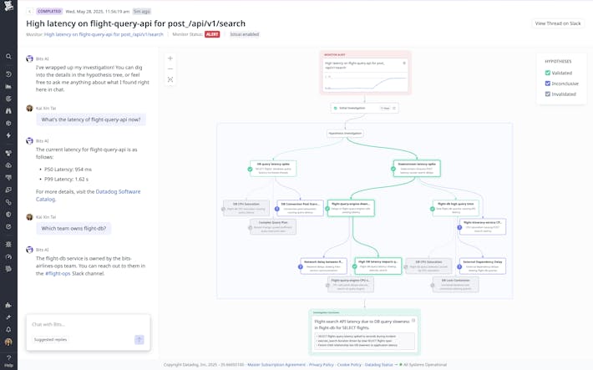Click the Datadog logo in the sidebar
Screen dimensions: 593x370
8,7
